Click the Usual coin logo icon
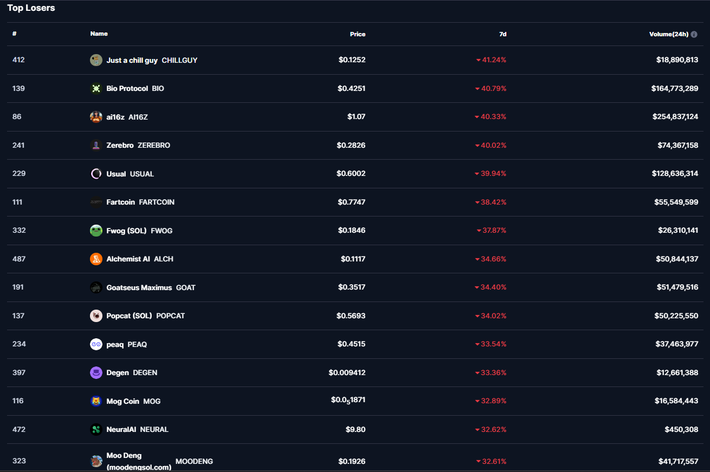 (x=96, y=174)
